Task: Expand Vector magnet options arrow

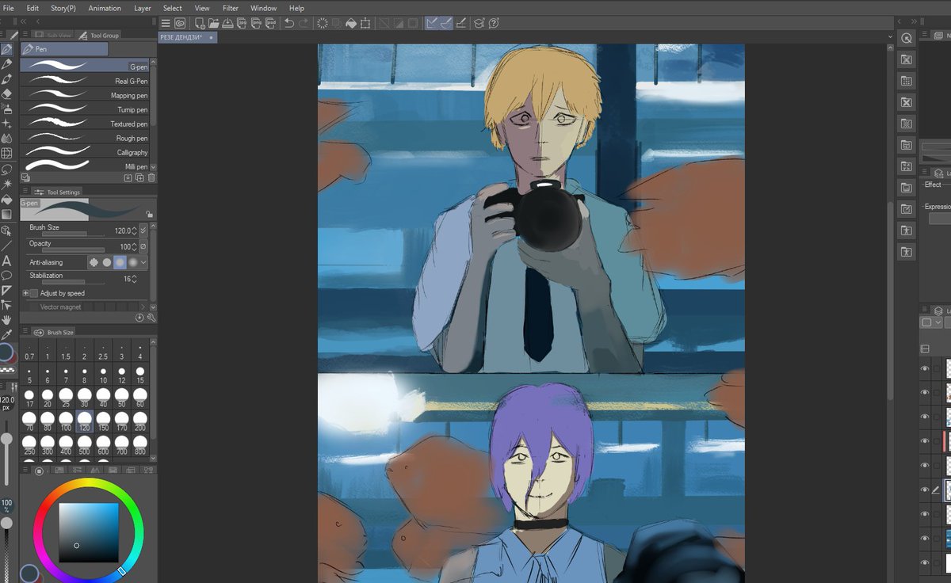Action: click(x=143, y=307)
